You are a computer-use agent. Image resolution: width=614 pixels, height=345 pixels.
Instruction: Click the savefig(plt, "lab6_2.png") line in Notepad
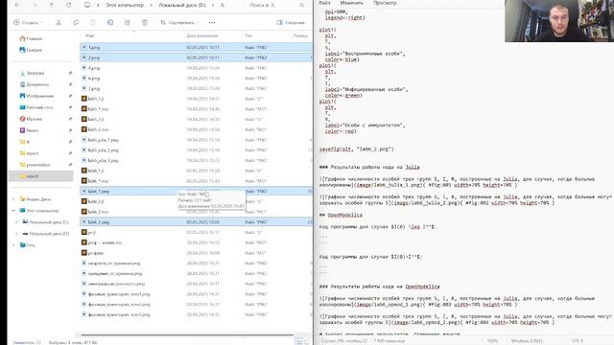coord(356,149)
